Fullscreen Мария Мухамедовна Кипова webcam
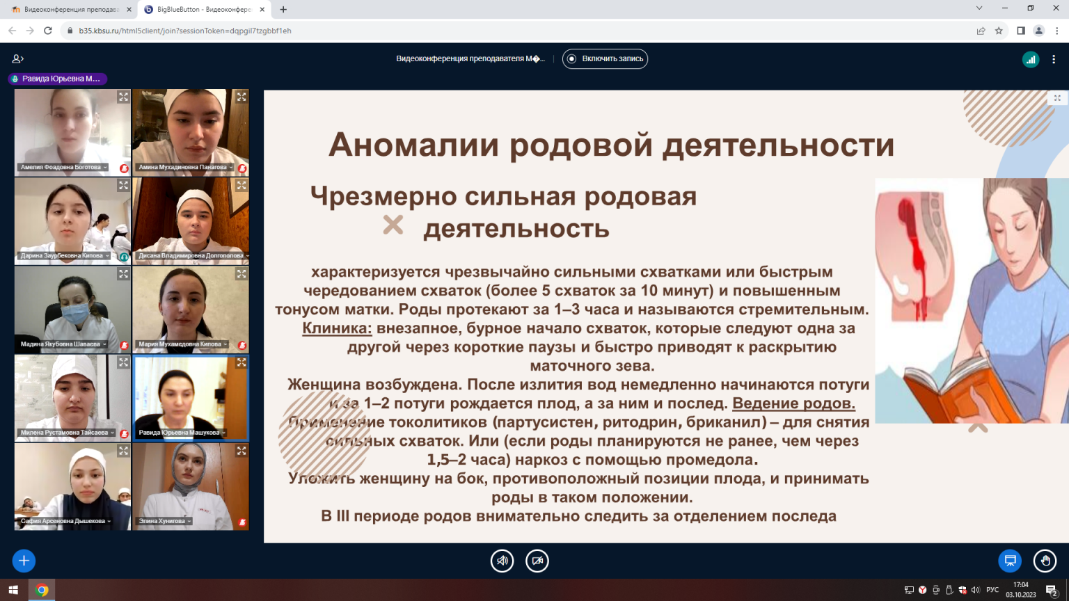This screenshot has width=1069, height=601. [241, 274]
